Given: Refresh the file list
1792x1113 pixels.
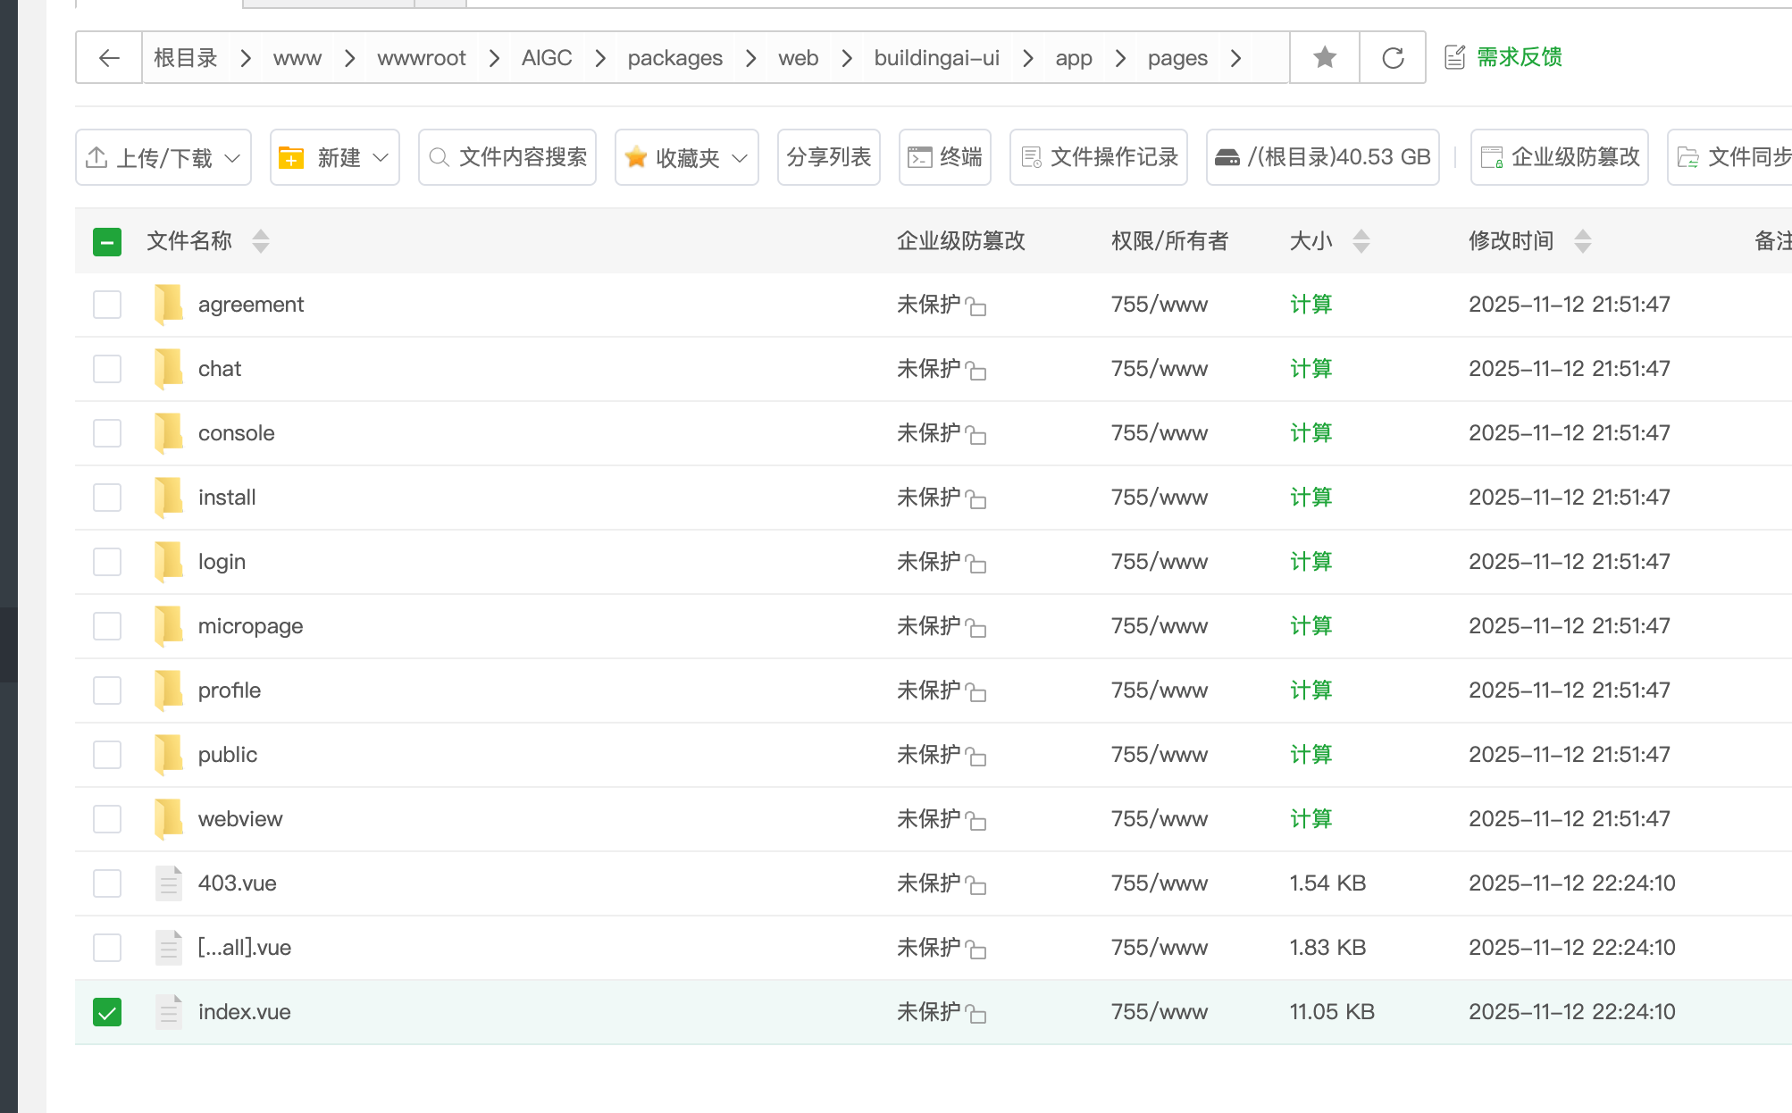Looking at the screenshot, I should point(1393,58).
